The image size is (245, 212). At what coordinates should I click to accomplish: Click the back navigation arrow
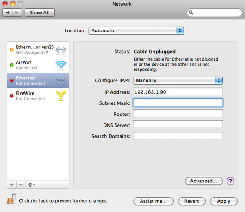[x=7, y=12]
